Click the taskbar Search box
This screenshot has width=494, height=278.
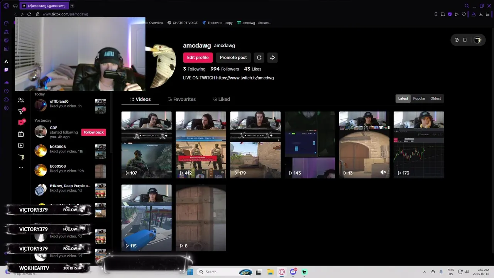point(225,272)
